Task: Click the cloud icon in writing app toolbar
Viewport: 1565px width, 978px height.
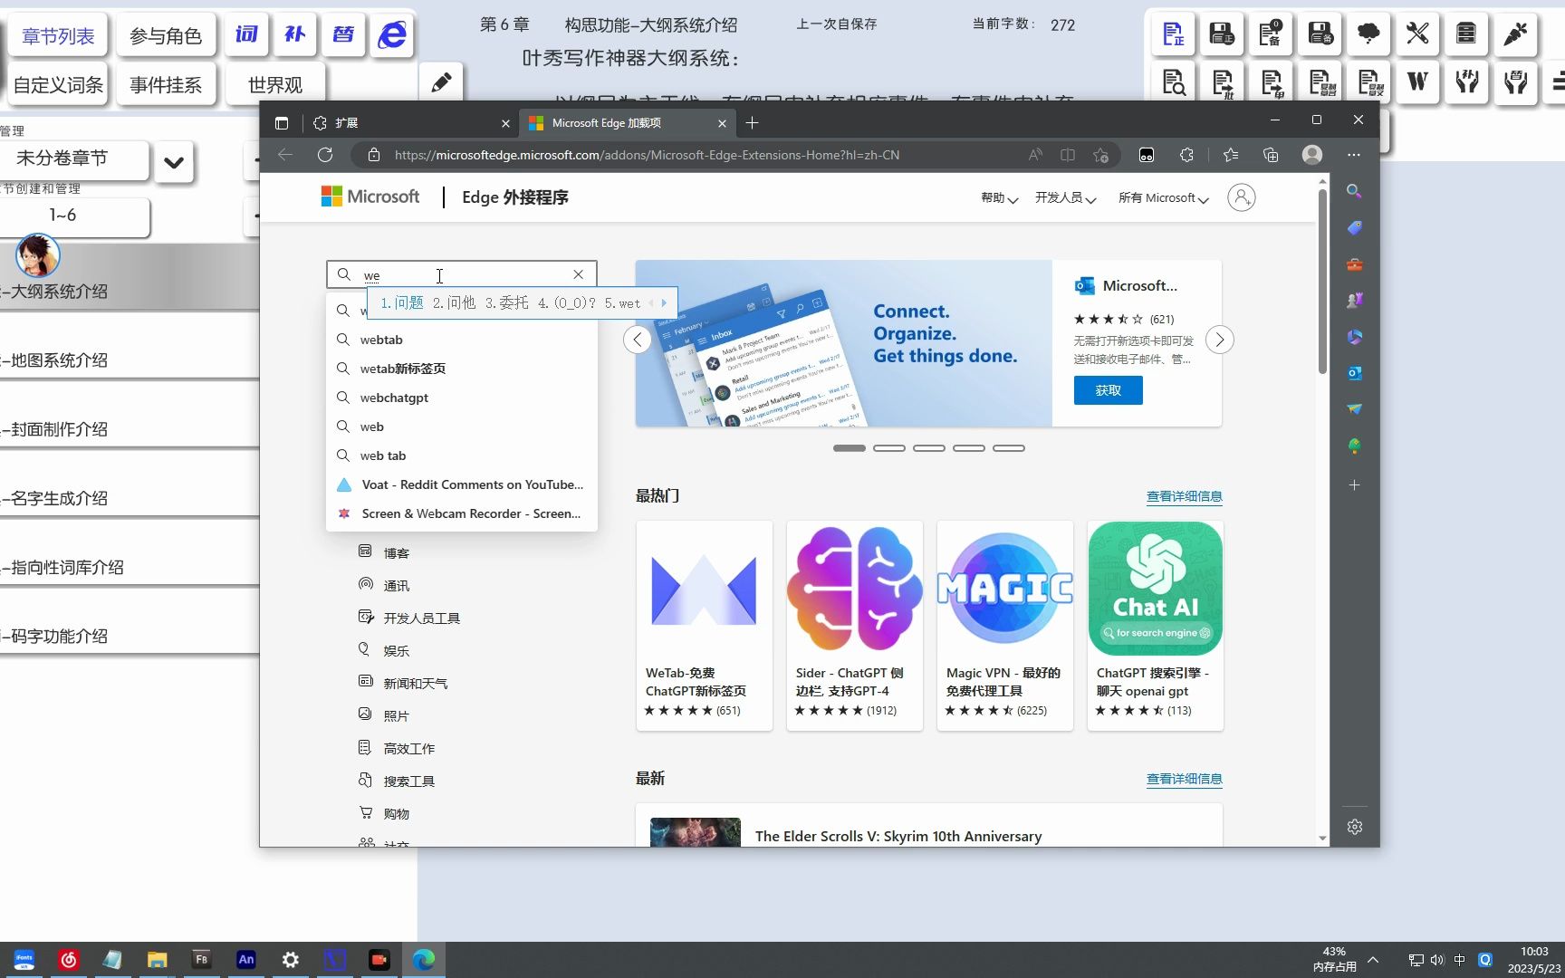Action: click(x=1368, y=34)
